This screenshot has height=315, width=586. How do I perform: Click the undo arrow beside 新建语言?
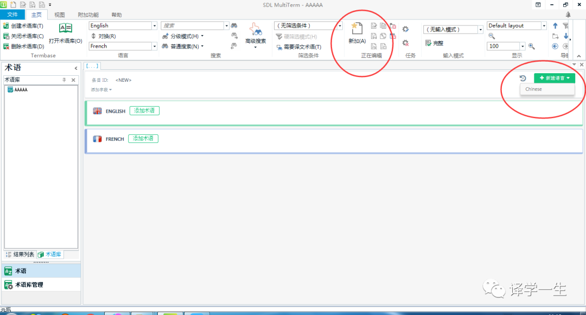tap(523, 78)
